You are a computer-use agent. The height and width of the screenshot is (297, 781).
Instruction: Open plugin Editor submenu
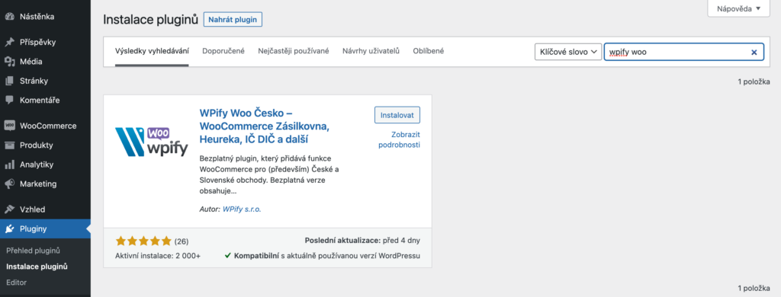coord(17,282)
